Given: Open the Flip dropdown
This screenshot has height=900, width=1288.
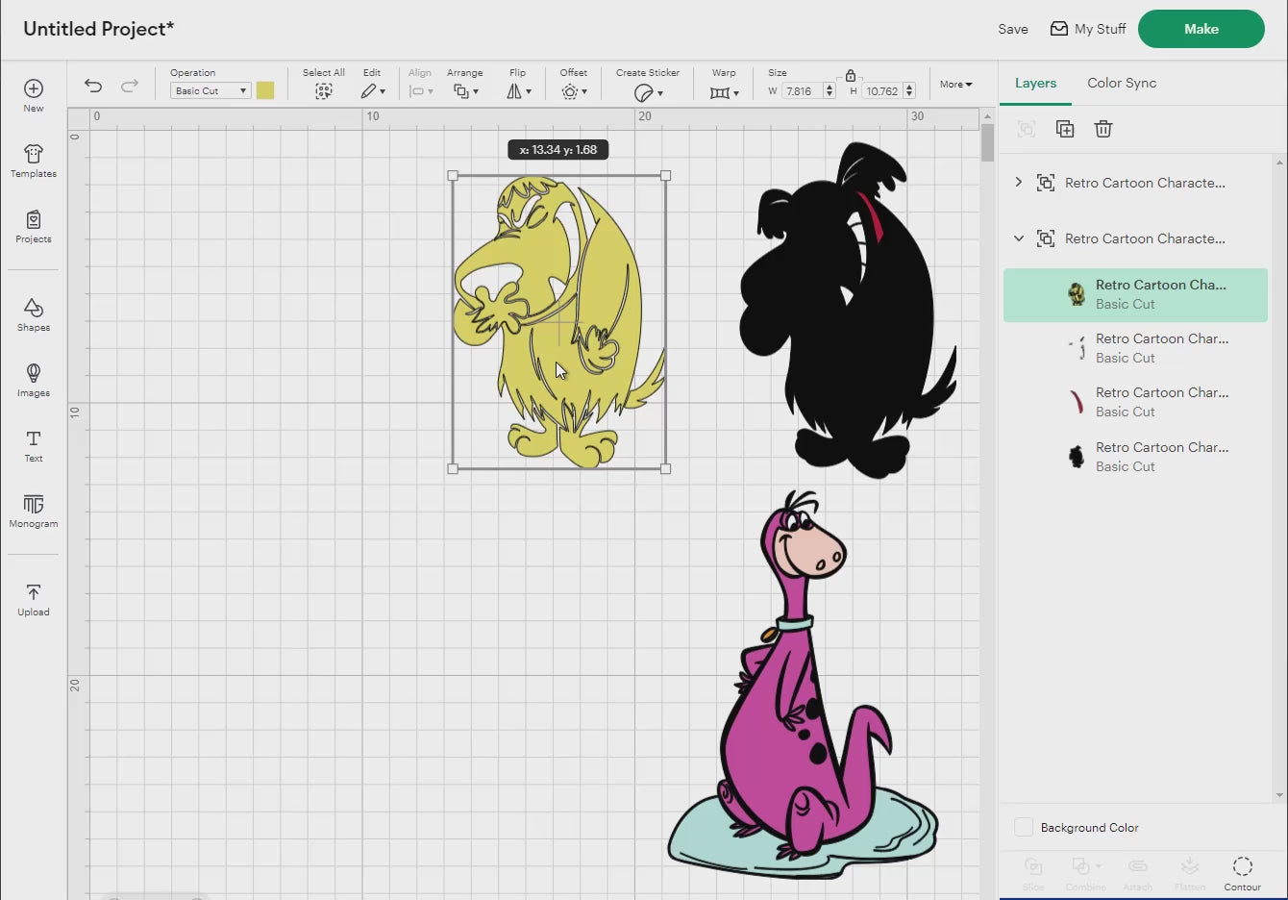Looking at the screenshot, I should (519, 91).
